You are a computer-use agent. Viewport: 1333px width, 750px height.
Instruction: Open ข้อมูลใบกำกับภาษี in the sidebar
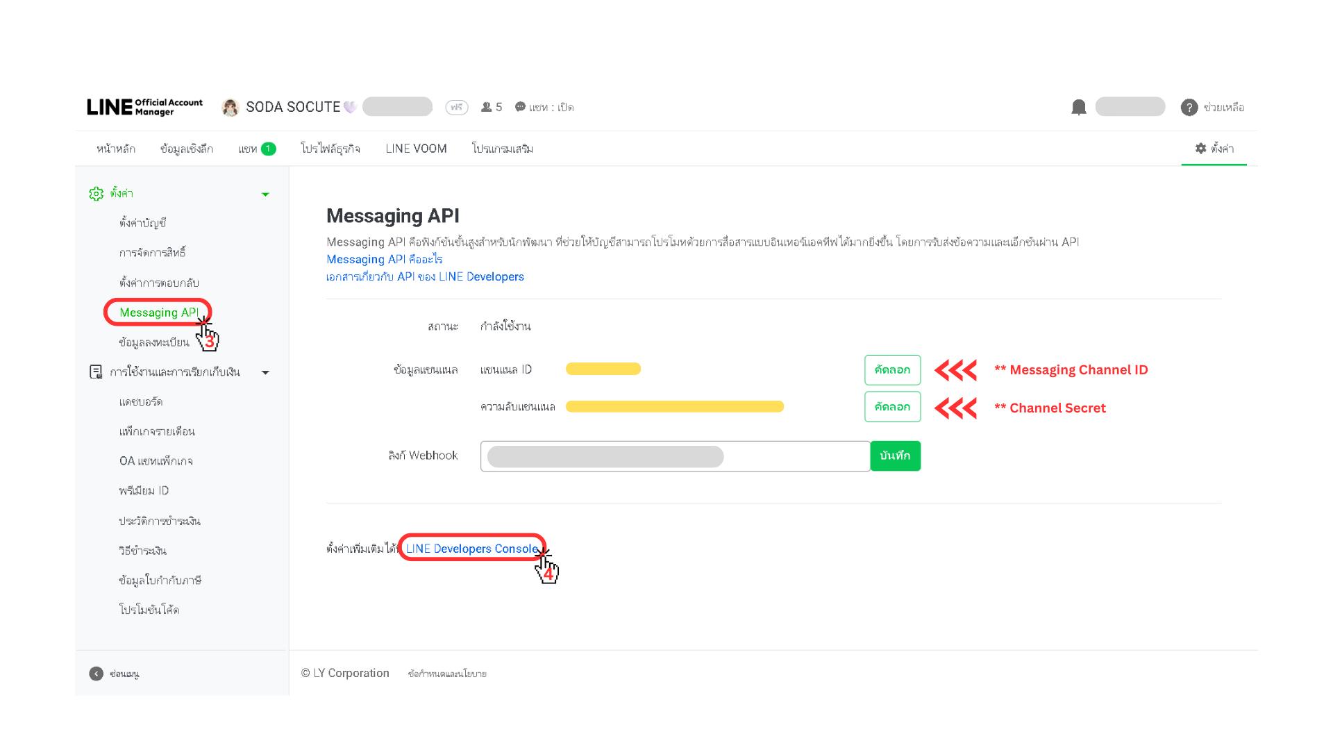coord(160,581)
